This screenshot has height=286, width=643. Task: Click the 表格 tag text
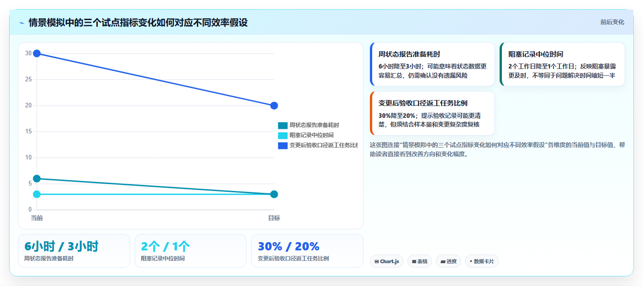pyautogui.click(x=422, y=262)
